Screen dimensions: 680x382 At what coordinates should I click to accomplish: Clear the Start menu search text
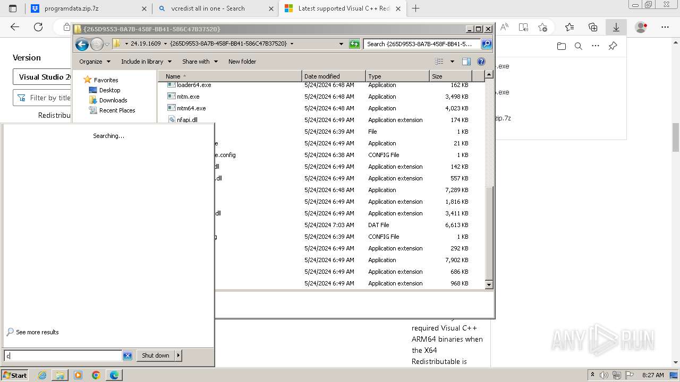(127, 355)
